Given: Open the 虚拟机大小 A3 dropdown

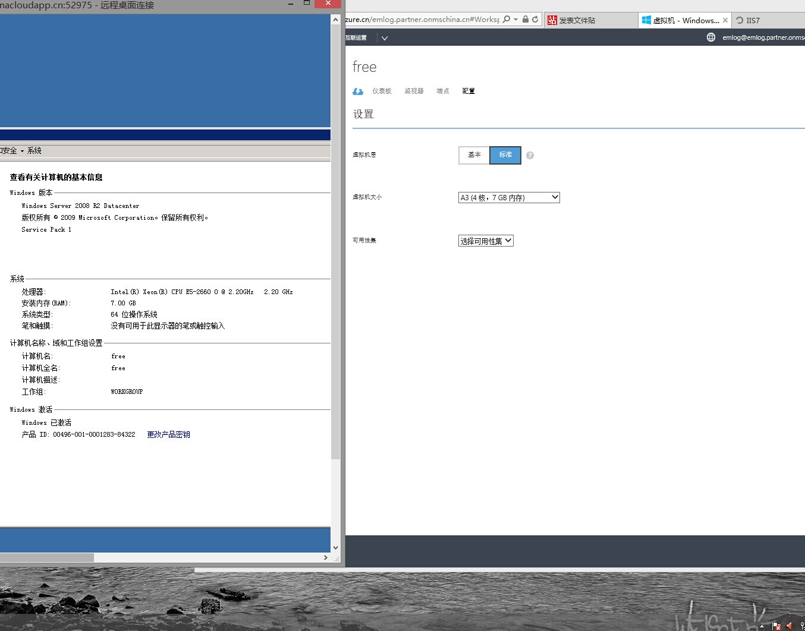Looking at the screenshot, I should (x=509, y=198).
